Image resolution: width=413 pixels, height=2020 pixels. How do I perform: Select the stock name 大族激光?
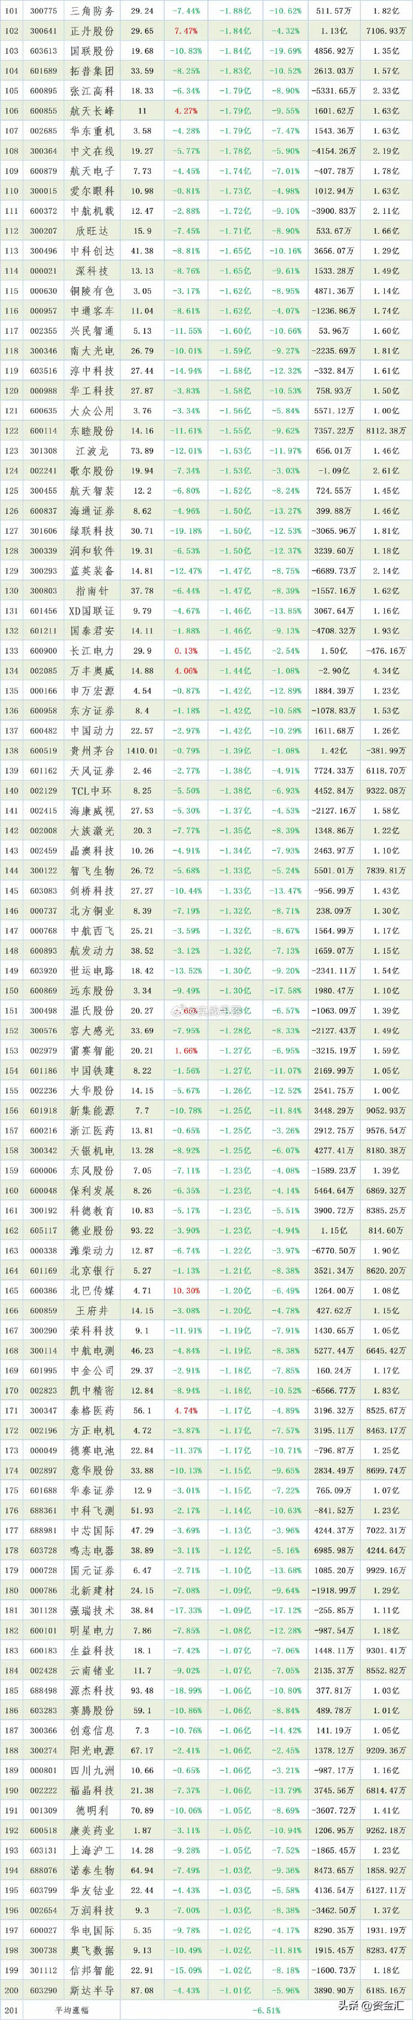click(x=92, y=830)
